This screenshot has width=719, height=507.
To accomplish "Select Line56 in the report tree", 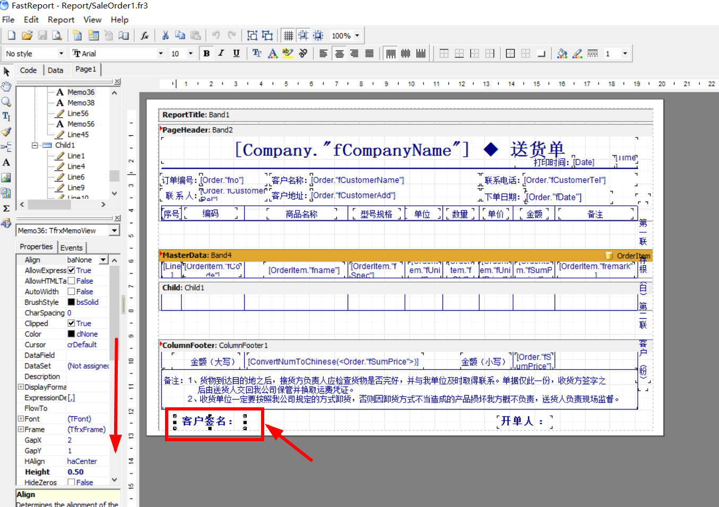I will point(78,113).
